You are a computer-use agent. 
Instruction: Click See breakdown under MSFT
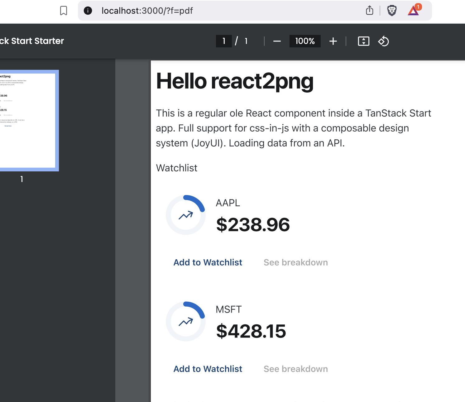(296, 369)
